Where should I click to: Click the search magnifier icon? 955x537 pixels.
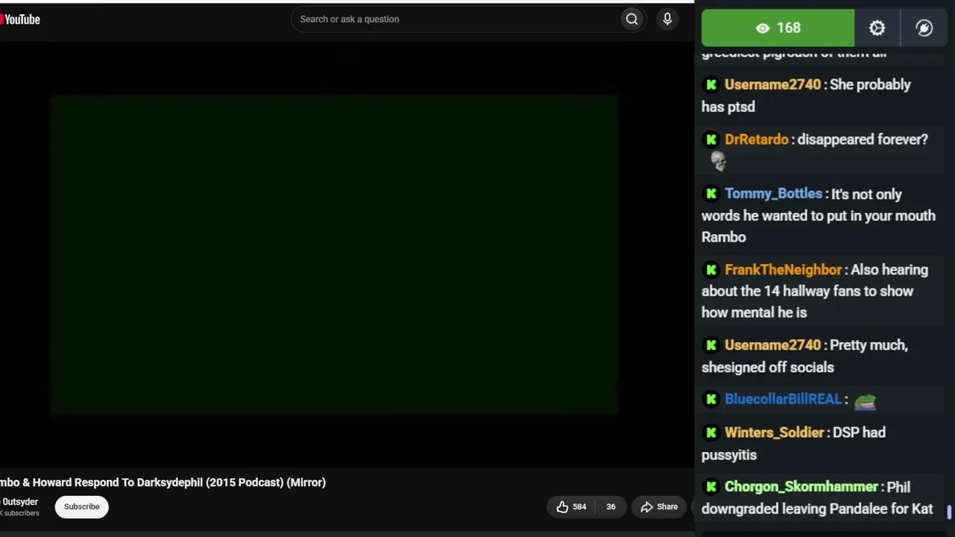632,19
